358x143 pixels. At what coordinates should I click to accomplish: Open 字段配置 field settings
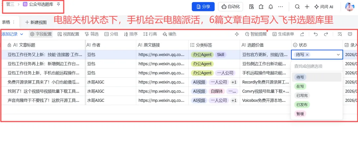[41, 34]
